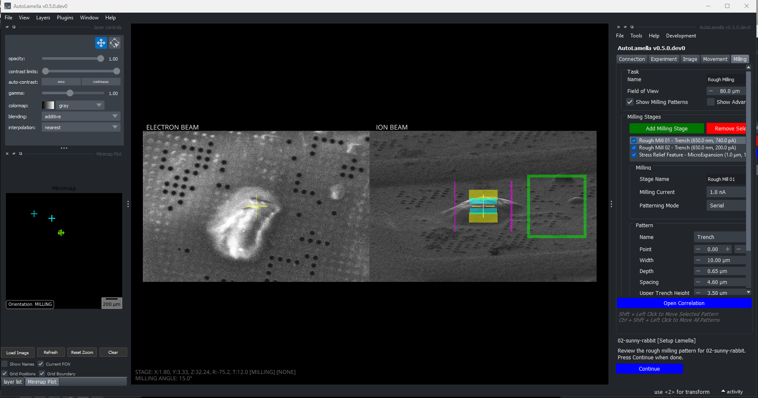Click the eye icon on the AutoLamella panel
758x398 pixels.
[625, 27]
